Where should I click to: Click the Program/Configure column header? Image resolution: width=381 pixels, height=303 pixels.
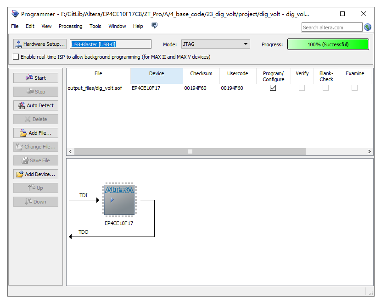(x=274, y=76)
